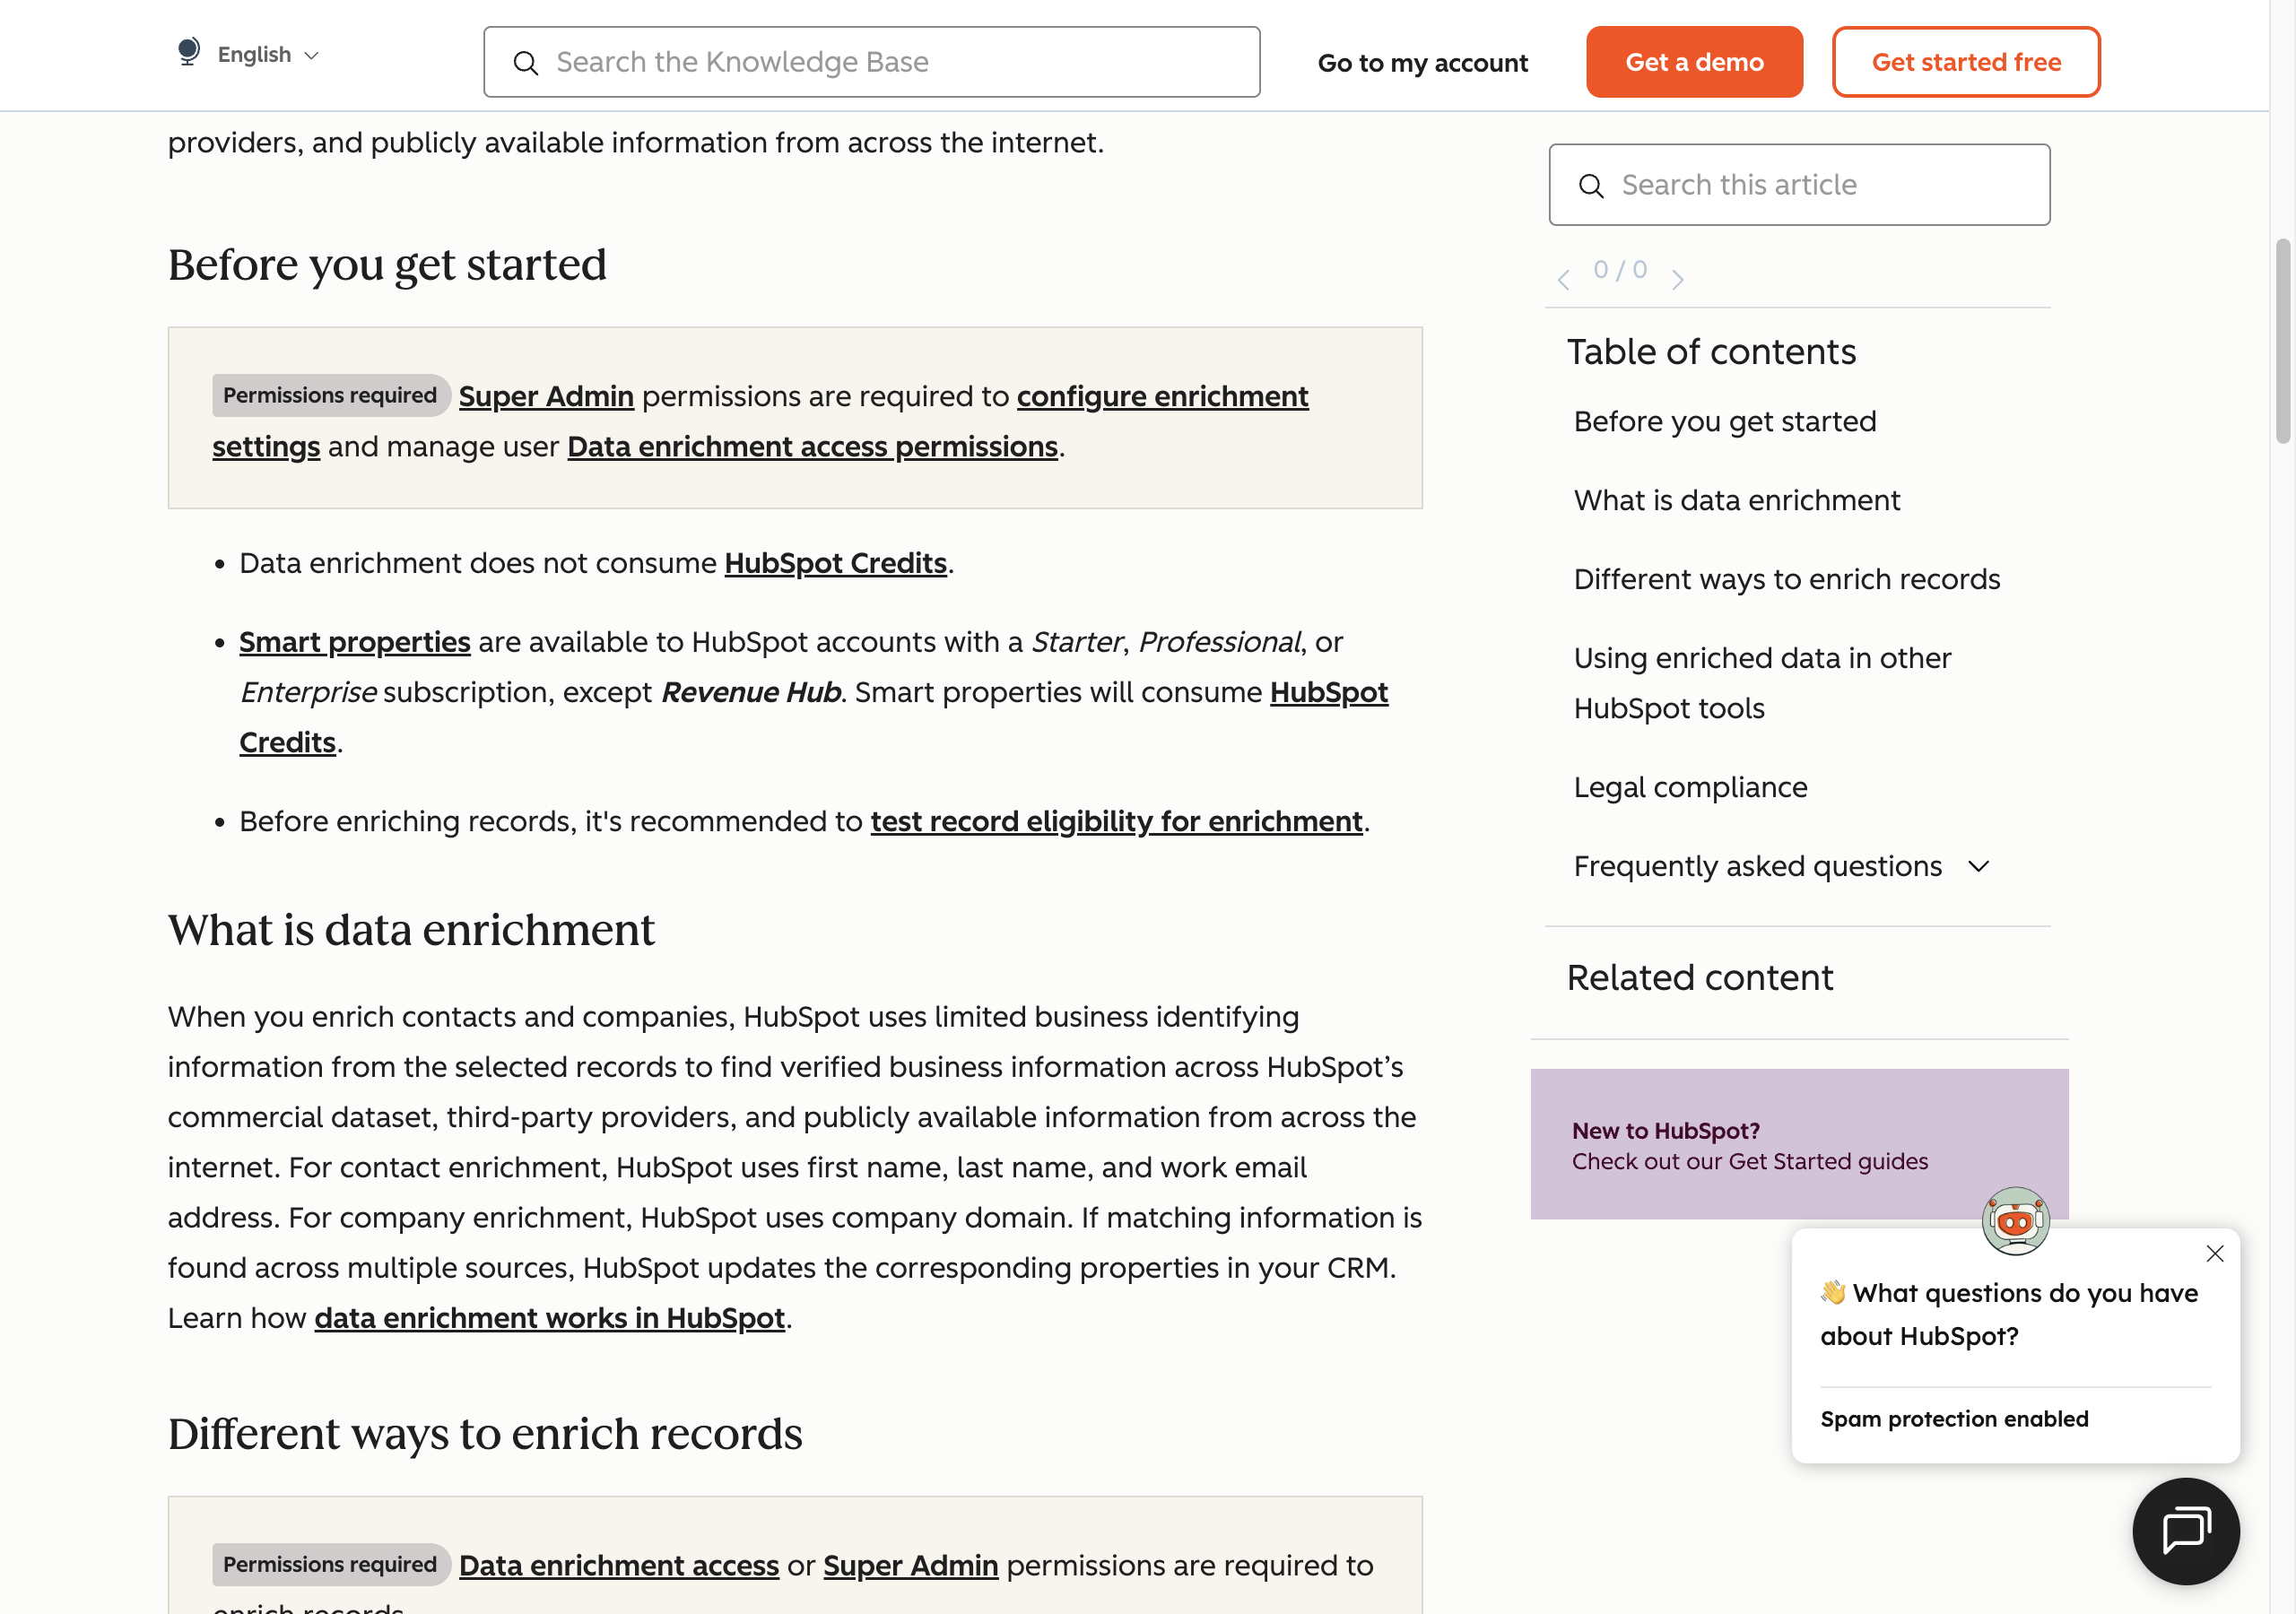Go to previous search result arrow
2296x1614 pixels.
pos(1564,279)
